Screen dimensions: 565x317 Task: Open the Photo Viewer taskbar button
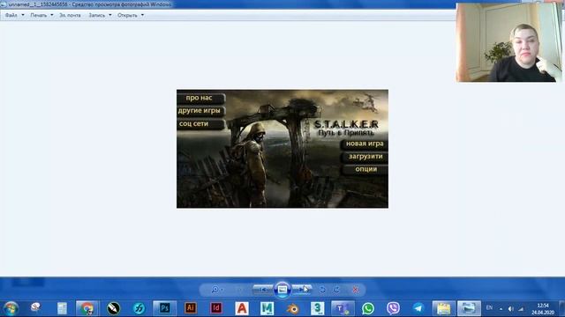[469, 308]
